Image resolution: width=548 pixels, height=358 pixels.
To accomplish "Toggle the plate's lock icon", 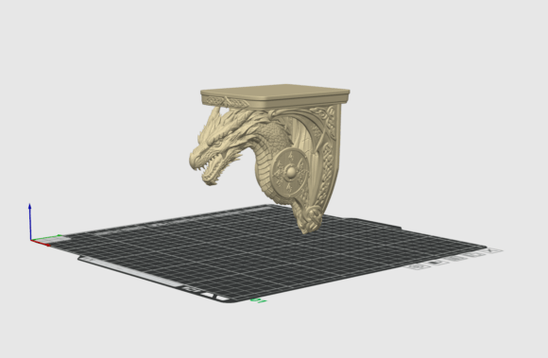I will pyautogui.click(x=437, y=263).
